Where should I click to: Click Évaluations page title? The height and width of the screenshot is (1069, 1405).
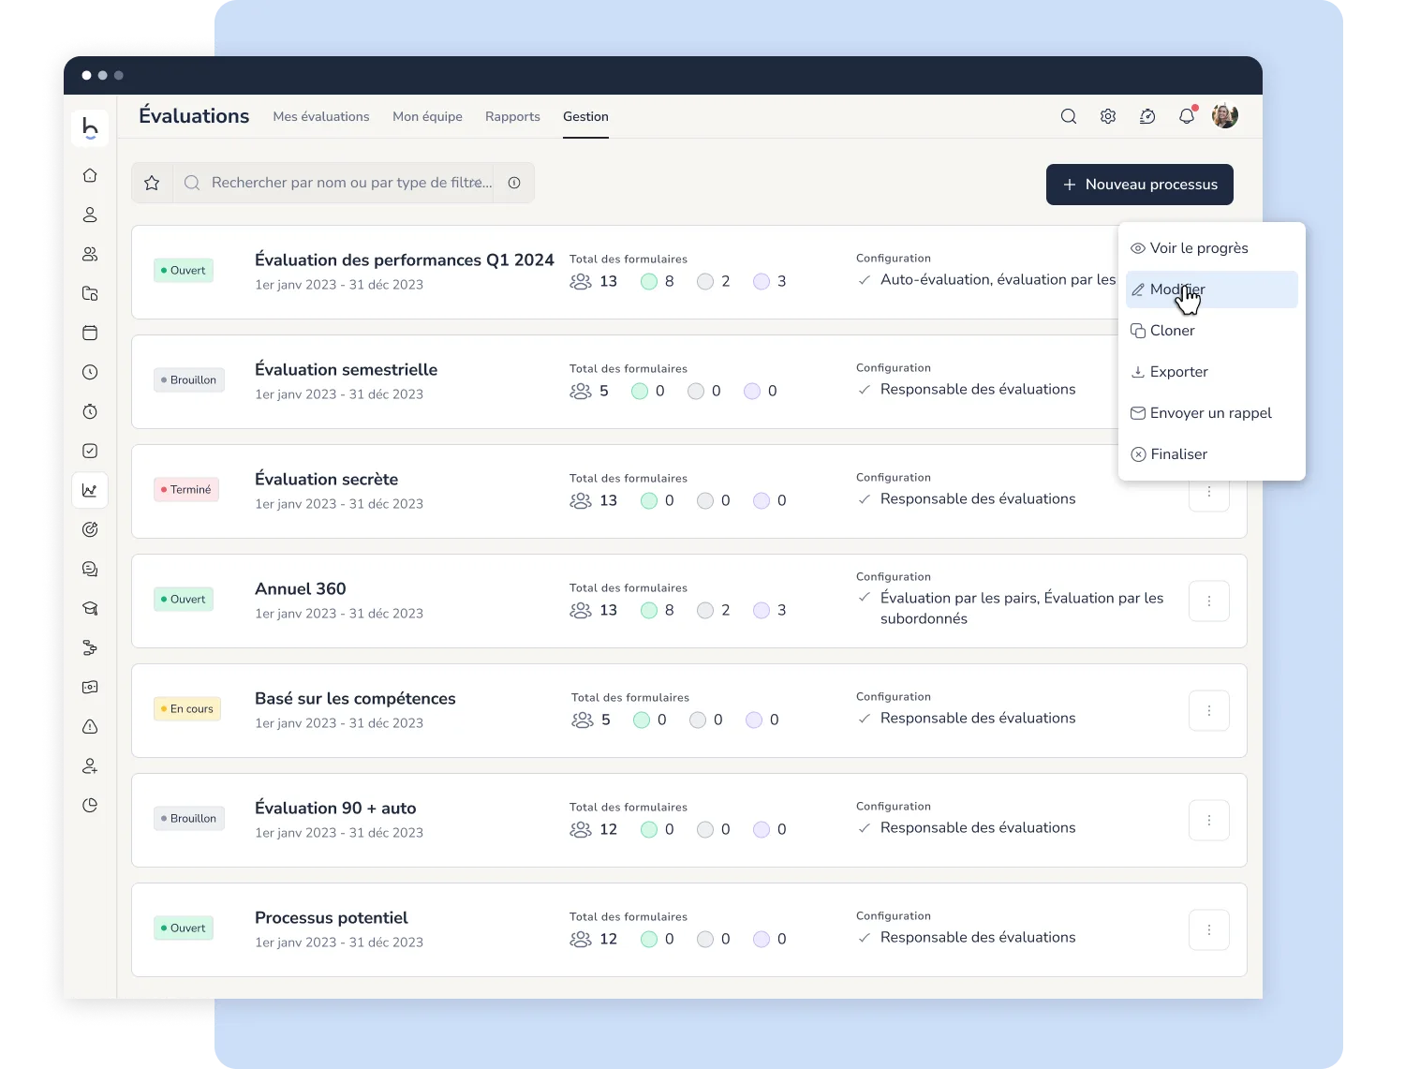coord(194,116)
